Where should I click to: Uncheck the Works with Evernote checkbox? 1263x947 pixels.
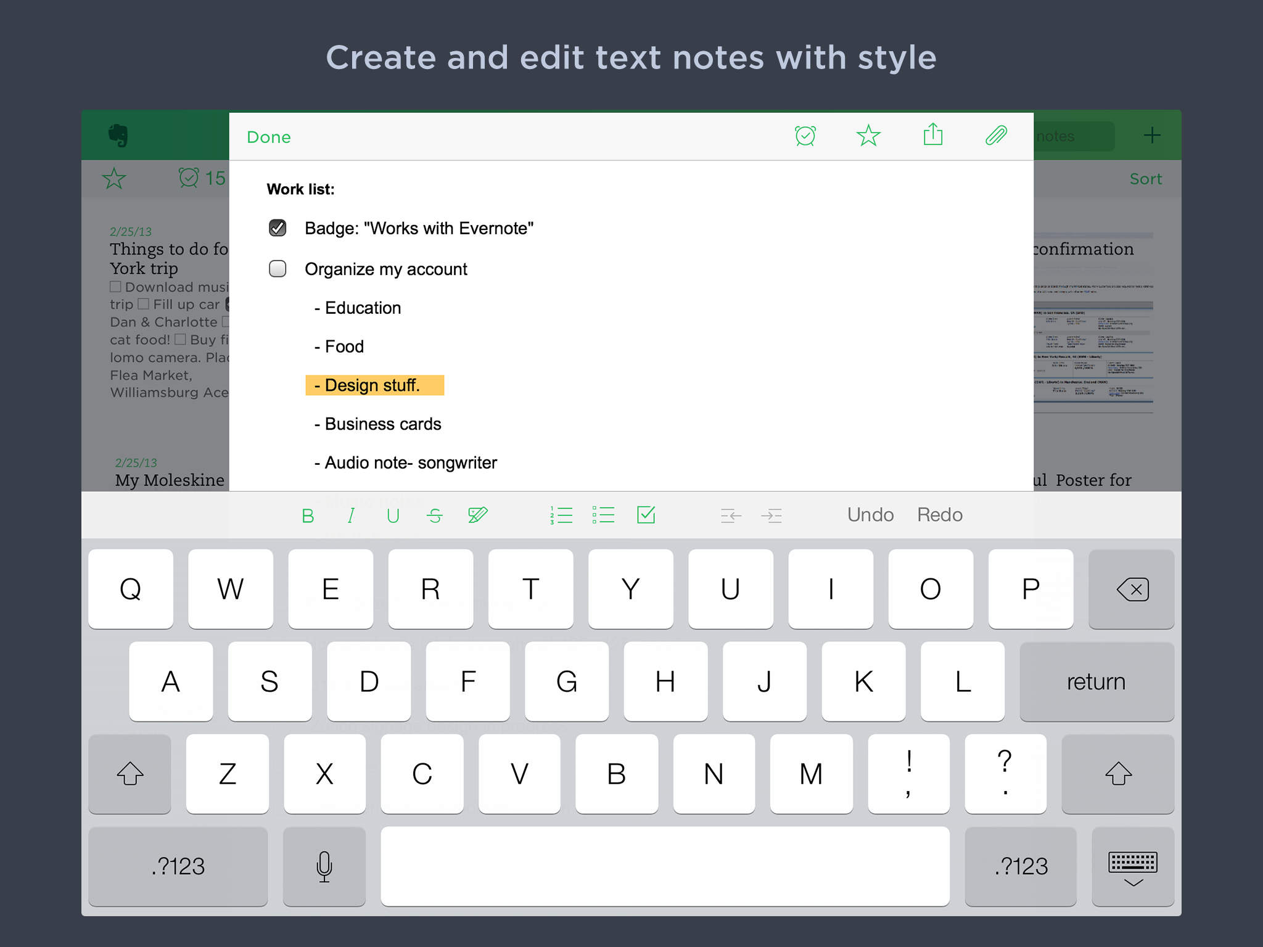coord(278,228)
